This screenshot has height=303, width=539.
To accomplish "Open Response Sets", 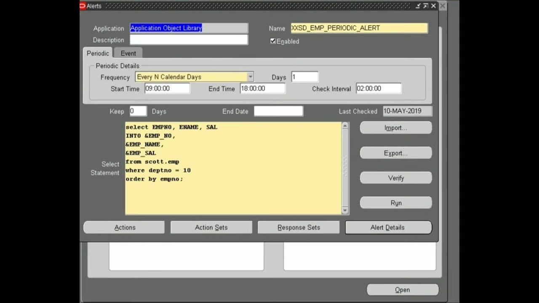I will point(299,227).
